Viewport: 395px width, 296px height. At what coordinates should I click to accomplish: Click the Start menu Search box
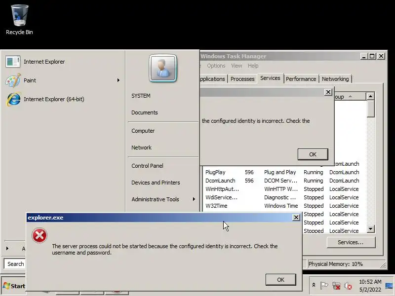15,264
